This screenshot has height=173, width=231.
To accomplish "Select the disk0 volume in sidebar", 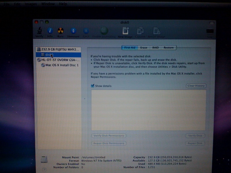I will pyautogui.click(x=59, y=54).
